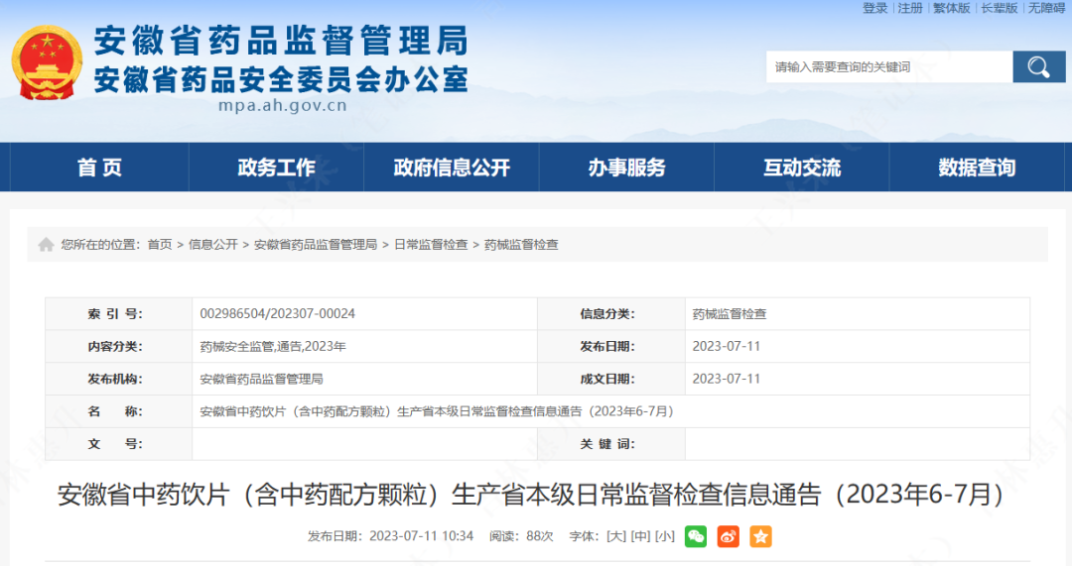
Task: Click the home icon in the breadcrumb
Action: (x=46, y=245)
